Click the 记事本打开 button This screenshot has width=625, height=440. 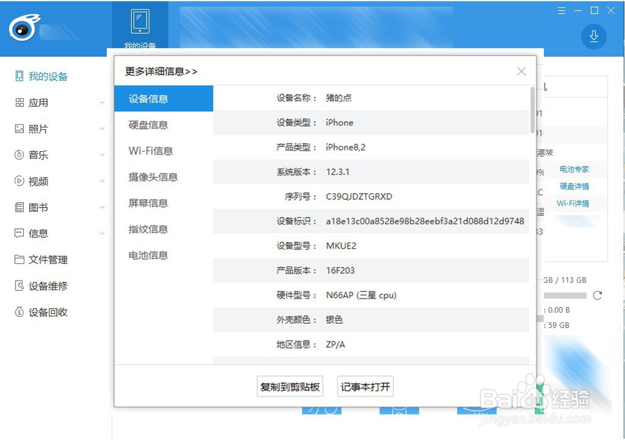click(365, 386)
